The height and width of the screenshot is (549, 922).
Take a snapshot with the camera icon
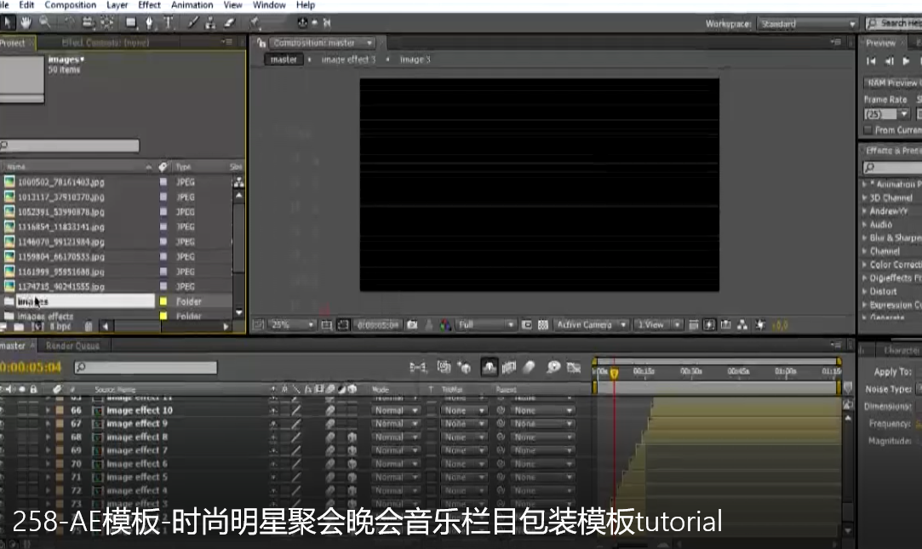coord(412,325)
